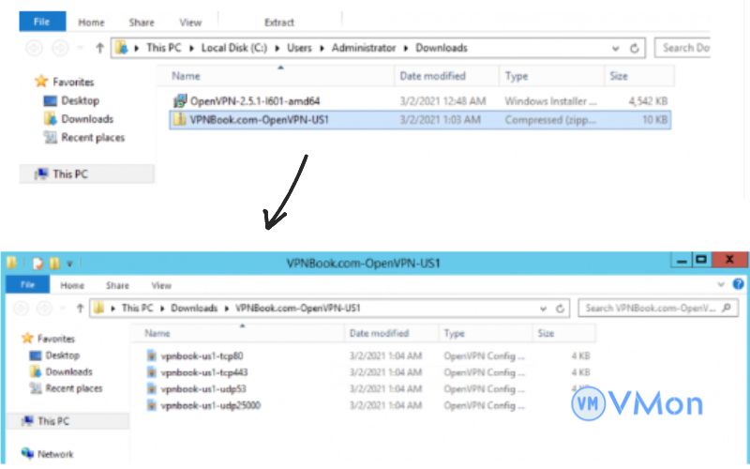The width and height of the screenshot is (750, 469).
Task: Open the View ribbon tab in upper window
Action: click(x=190, y=23)
